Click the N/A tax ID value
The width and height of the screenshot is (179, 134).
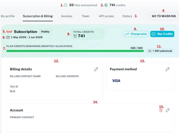pyautogui.click(x=13, y=91)
